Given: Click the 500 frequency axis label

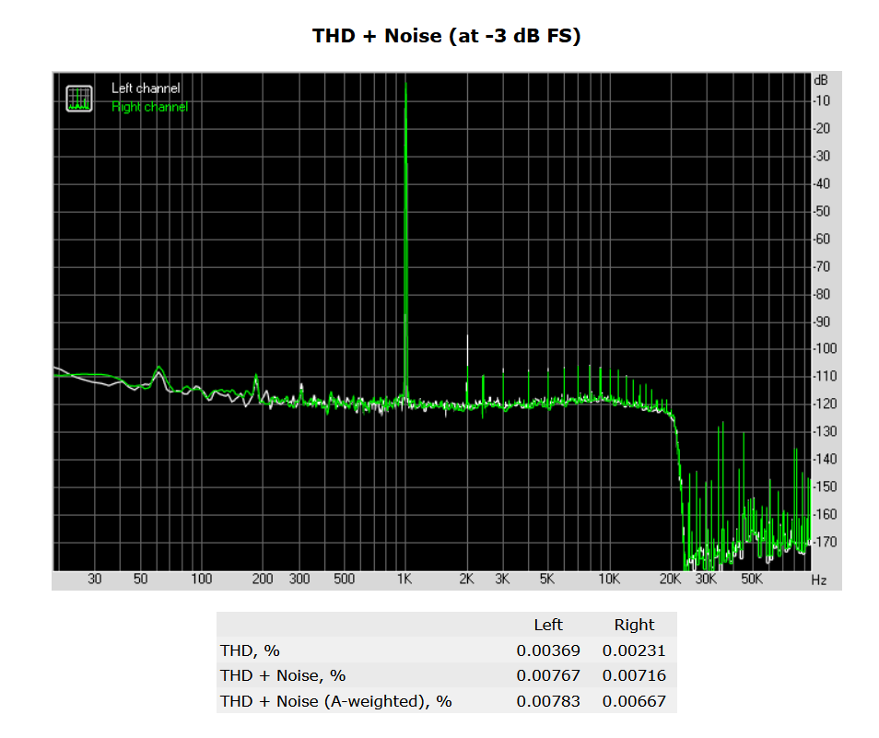Looking at the screenshot, I should (x=345, y=579).
